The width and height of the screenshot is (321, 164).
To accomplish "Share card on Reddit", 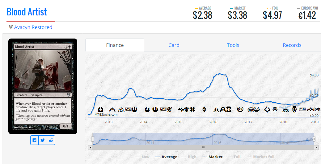I will coord(51,140).
